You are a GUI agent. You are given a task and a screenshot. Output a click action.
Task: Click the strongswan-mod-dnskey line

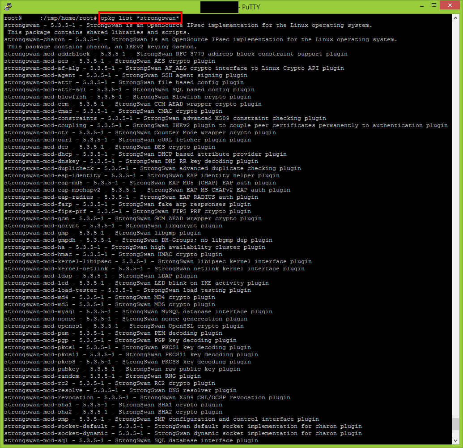point(131,162)
